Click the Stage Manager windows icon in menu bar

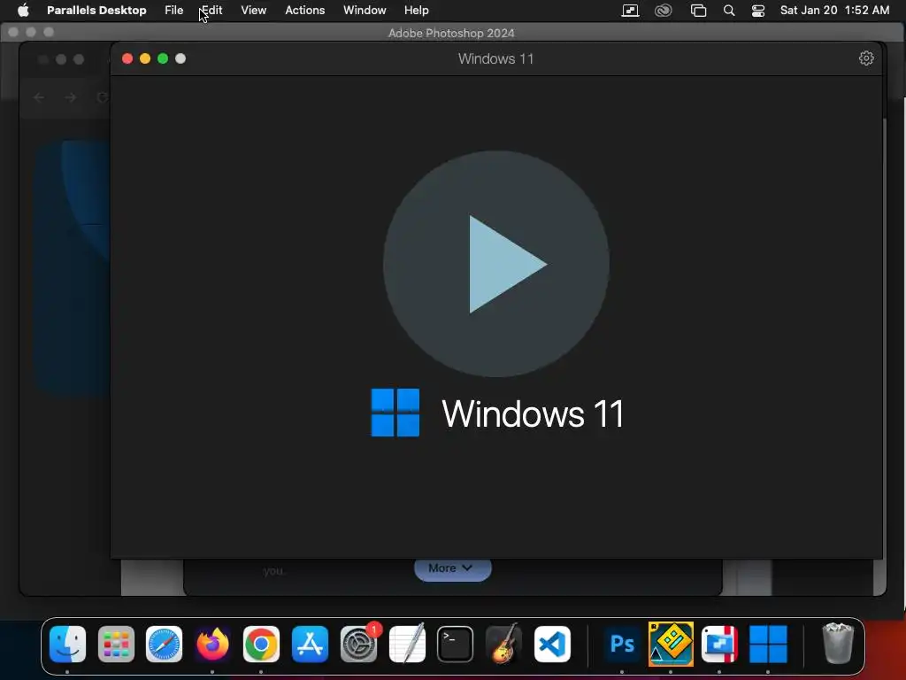[x=699, y=11]
